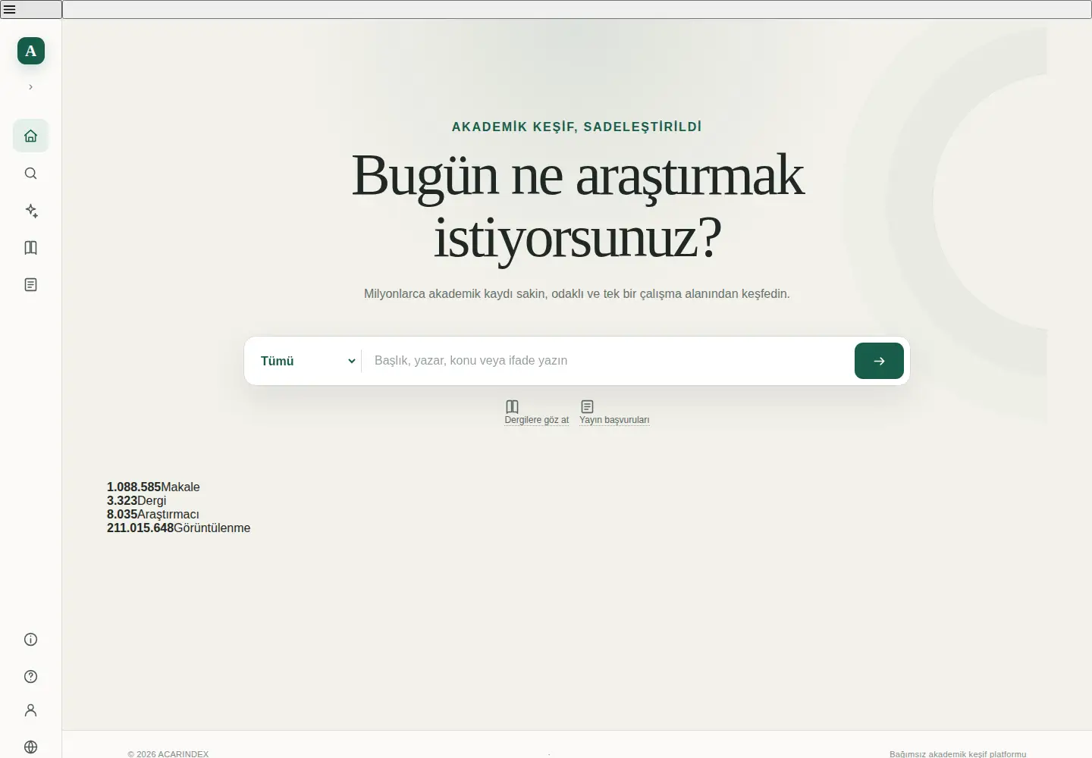Viewport: 1092px width, 758px height.
Task: Open the hamburger menu at top left
Action: (x=30, y=9)
